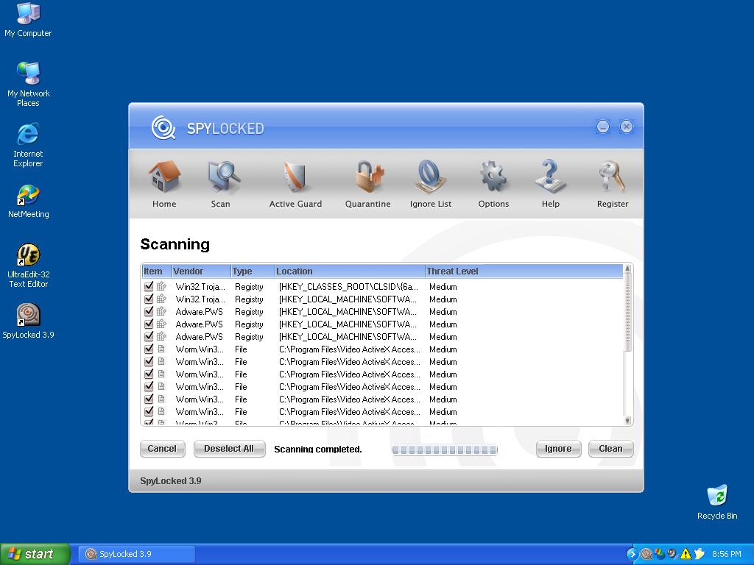Image resolution: width=754 pixels, height=565 pixels.
Task: Open the Windows Start menu
Action: click(35, 554)
